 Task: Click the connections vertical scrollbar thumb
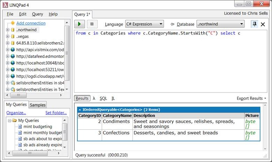pos(67,53)
